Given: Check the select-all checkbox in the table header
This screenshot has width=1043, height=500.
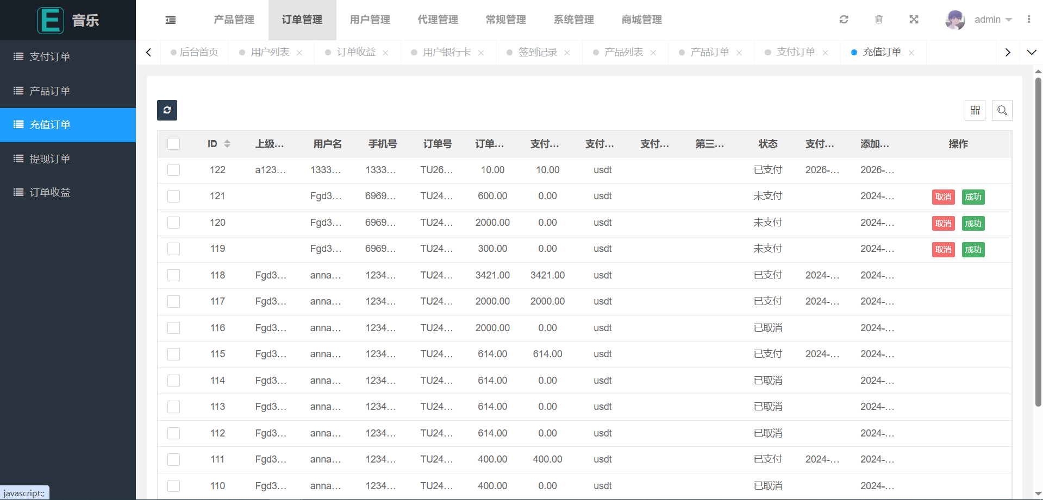Looking at the screenshot, I should pos(173,144).
